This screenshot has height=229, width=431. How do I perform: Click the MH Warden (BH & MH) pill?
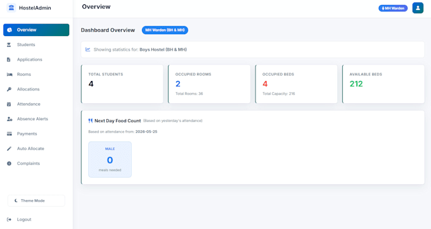click(165, 30)
